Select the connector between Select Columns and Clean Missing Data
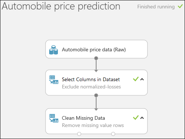Screen dimensions: 185x139 [96, 103]
